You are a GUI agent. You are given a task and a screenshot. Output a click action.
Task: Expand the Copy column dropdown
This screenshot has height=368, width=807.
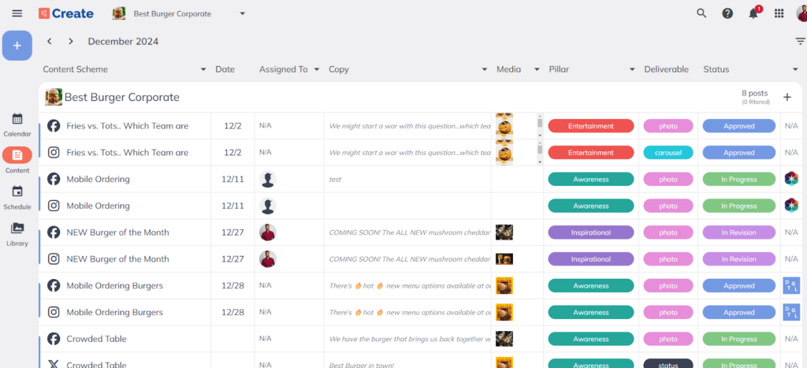click(x=485, y=69)
